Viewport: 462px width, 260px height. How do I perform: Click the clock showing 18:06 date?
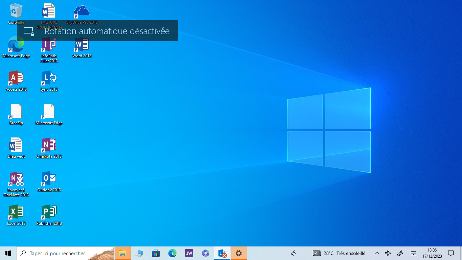[x=432, y=253]
